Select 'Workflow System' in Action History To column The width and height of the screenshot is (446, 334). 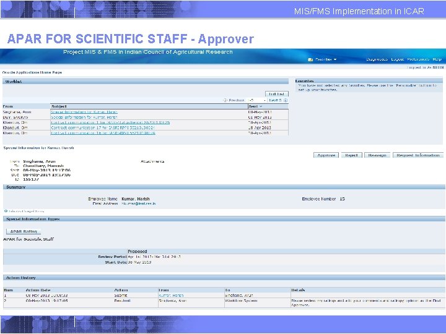241,301
